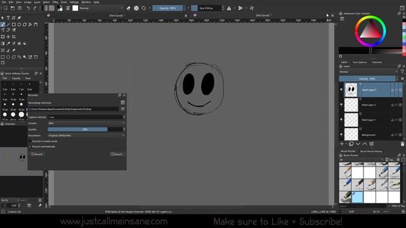
Task: Click the Export button in Recorder
Action: [x=117, y=155]
